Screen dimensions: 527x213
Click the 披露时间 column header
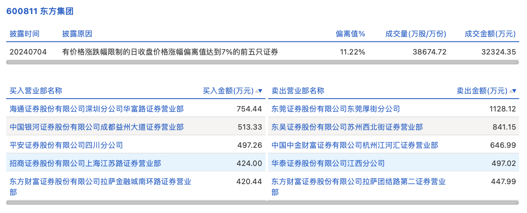pyautogui.click(x=25, y=34)
